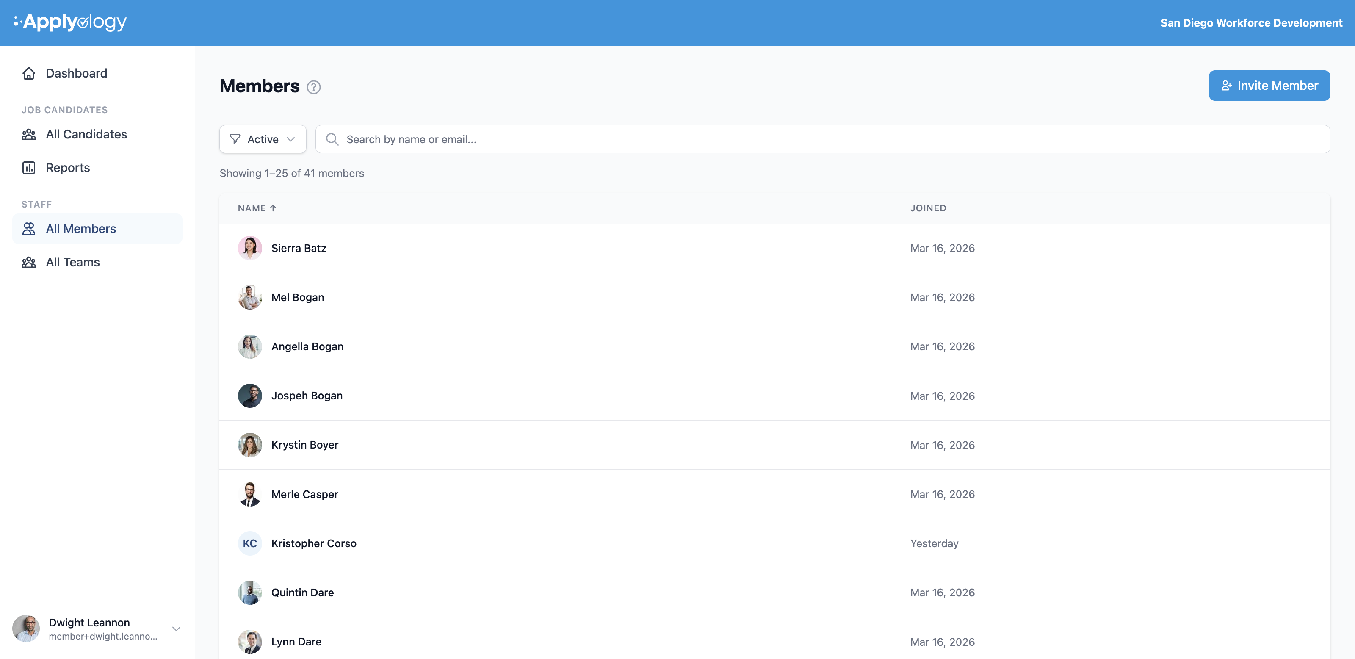Image resolution: width=1355 pixels, height=659 pixels.
Task: Click Lynn Dare's avatar
Action: click(250, 642)
